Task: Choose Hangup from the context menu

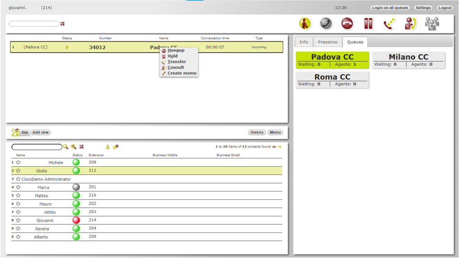Action: pyautogui.click(x=176, y=50)
